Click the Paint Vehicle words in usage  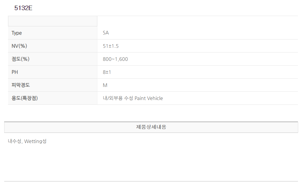point(149,98)
